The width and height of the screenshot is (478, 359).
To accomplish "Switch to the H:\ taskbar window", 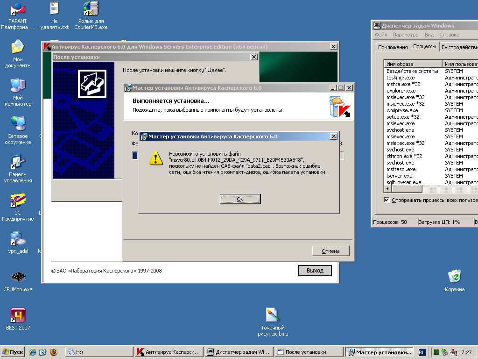I will pyautogui.click(x=99, y=352).
